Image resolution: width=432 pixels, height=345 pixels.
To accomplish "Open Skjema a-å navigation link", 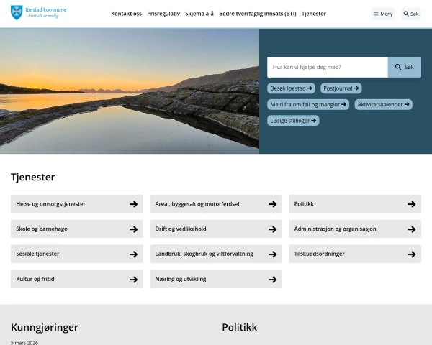I will [x=199, y=14].
